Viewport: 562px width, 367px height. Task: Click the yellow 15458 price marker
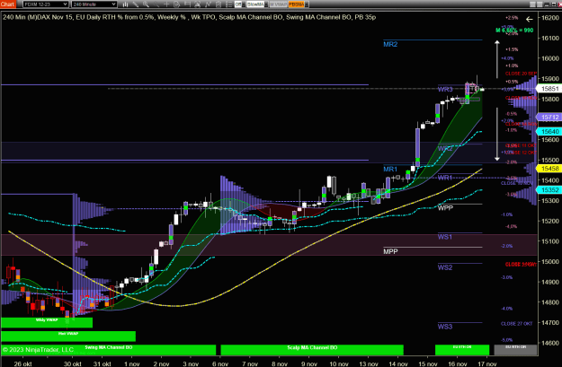pos(549,169)
